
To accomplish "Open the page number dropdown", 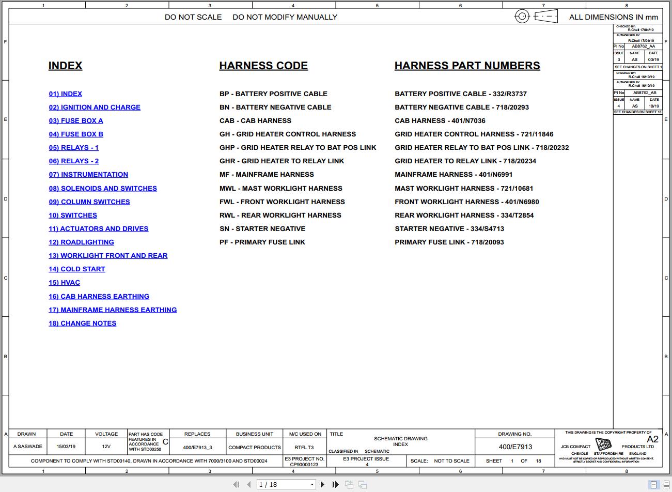I will (312, 484).
